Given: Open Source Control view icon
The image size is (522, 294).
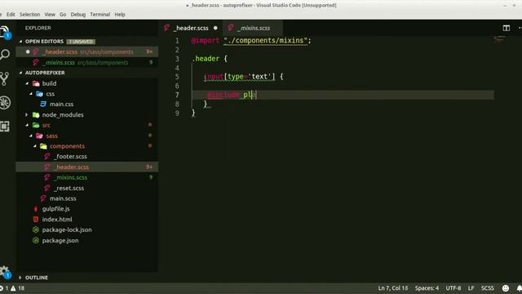Looking at the screenshot, I should (5, 78).
